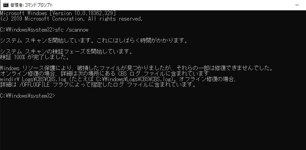Open the Command Prompt system menu icon
The image size is (306, 150).
[x=6, y=5]
